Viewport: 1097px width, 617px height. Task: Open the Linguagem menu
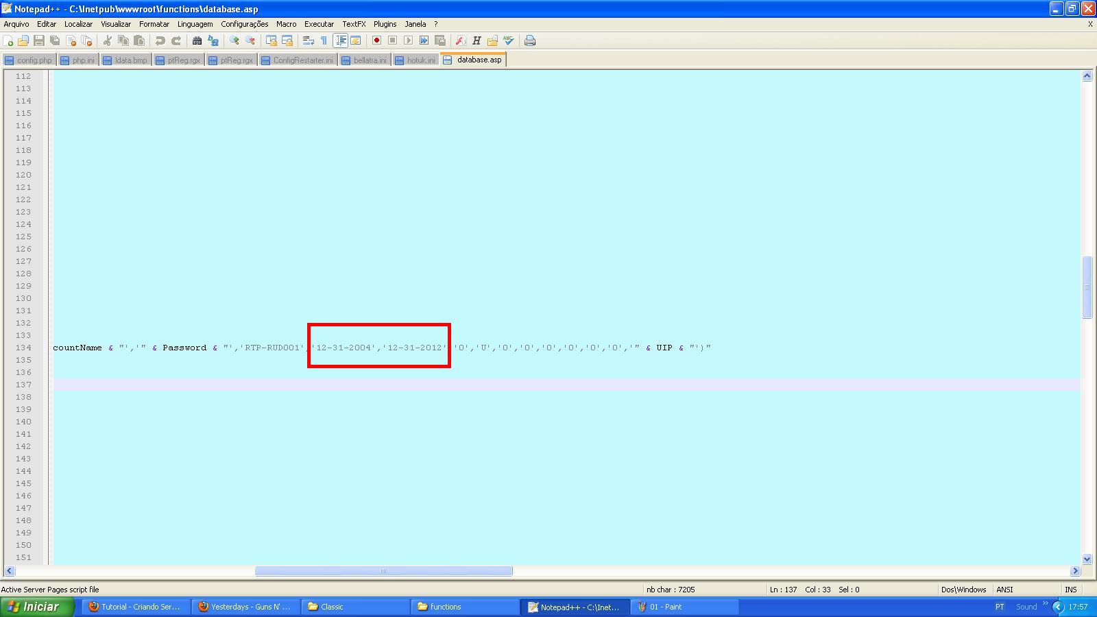point(195,24)
